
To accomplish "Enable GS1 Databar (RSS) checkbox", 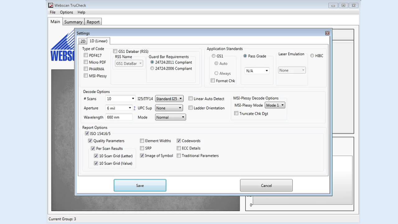I will pos(115,51).
